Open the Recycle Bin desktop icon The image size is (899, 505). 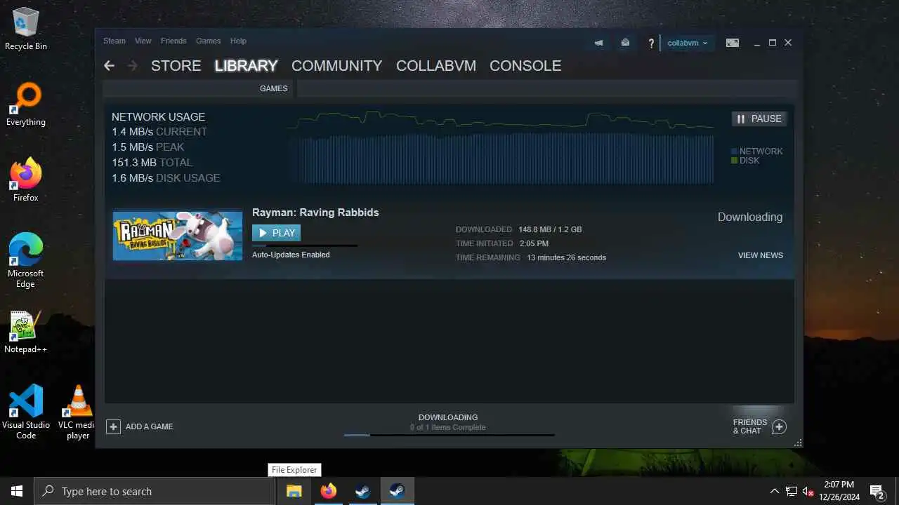[26, 29]
